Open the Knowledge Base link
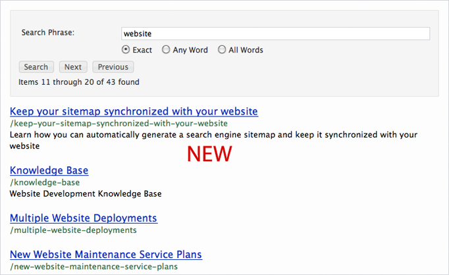 pyautogui.click(x=49, y=170)
